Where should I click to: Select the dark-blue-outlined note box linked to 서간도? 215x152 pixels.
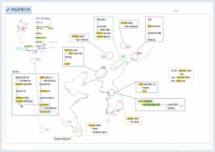(x=73, y=57)
